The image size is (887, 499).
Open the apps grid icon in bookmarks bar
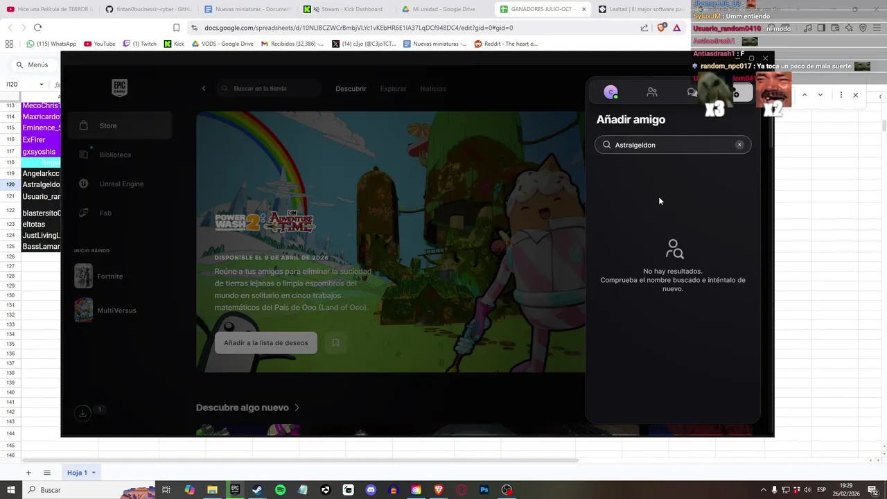coord(9,44)
